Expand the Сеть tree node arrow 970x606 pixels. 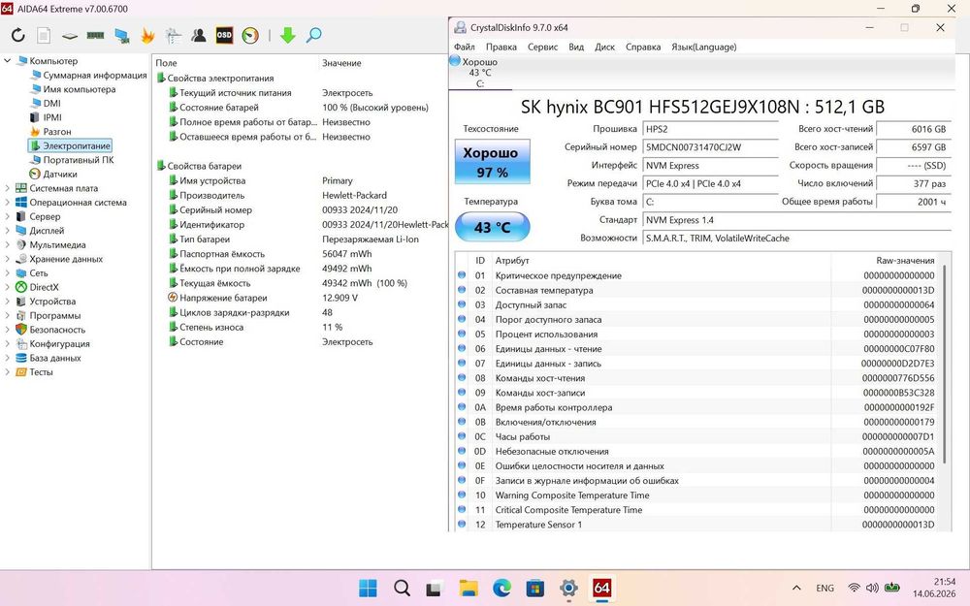(x=8, y=272)
